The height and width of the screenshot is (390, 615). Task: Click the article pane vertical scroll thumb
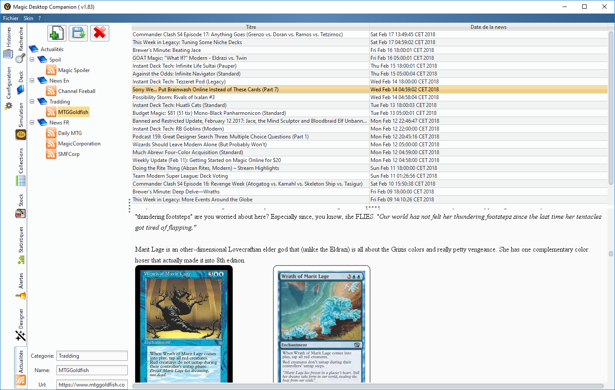point(611,254)
